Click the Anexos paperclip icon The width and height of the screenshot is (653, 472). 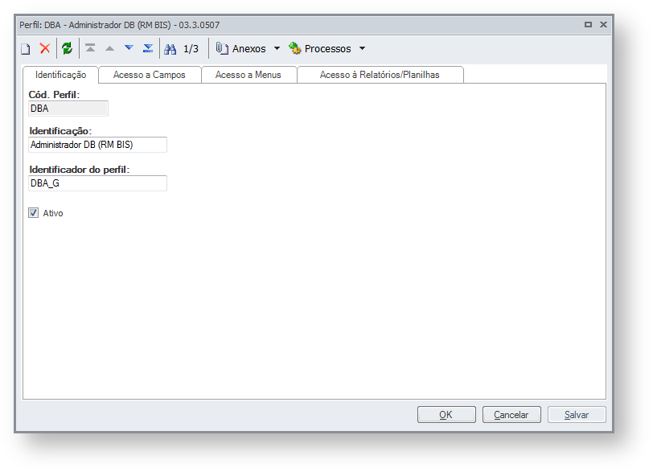(x=222, y=49)
